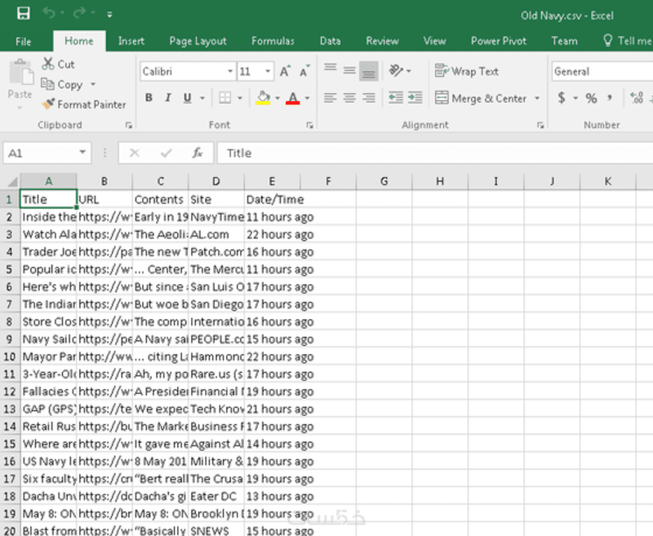Open the Name Box dropdown arrow
653x536 pixels.
click(x=82, y=153)
